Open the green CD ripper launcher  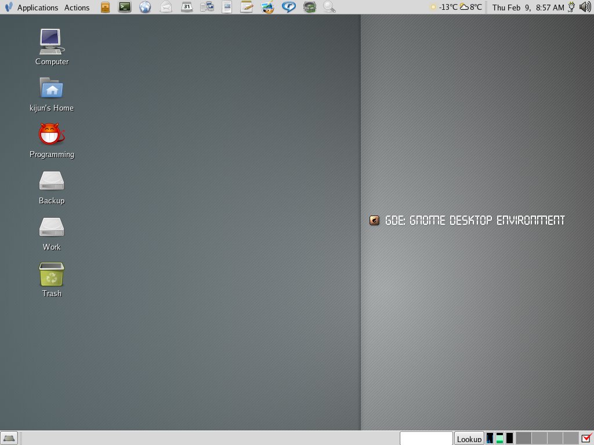(x=310, y=7)
